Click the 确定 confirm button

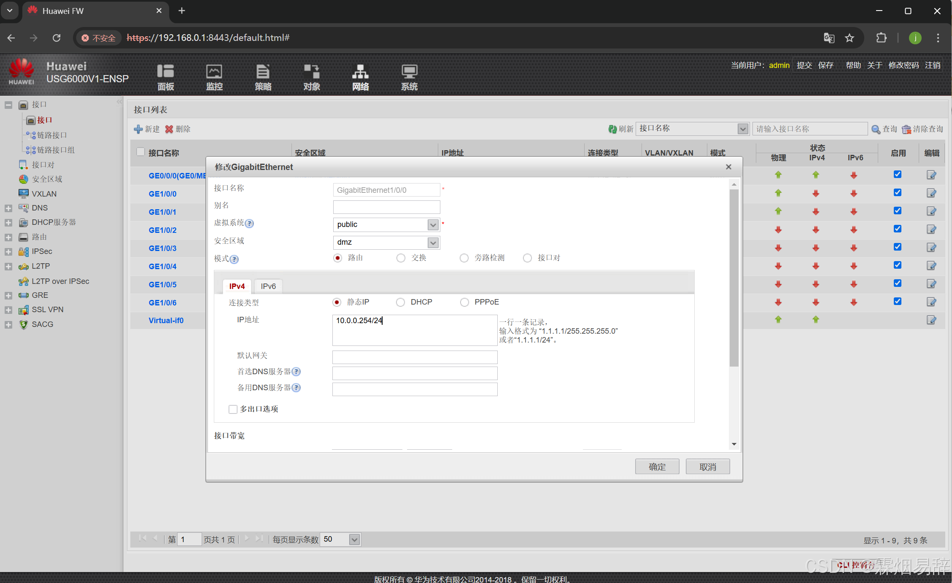click(x=657, y=467)
